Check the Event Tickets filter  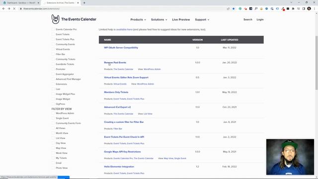pos(53,34)
